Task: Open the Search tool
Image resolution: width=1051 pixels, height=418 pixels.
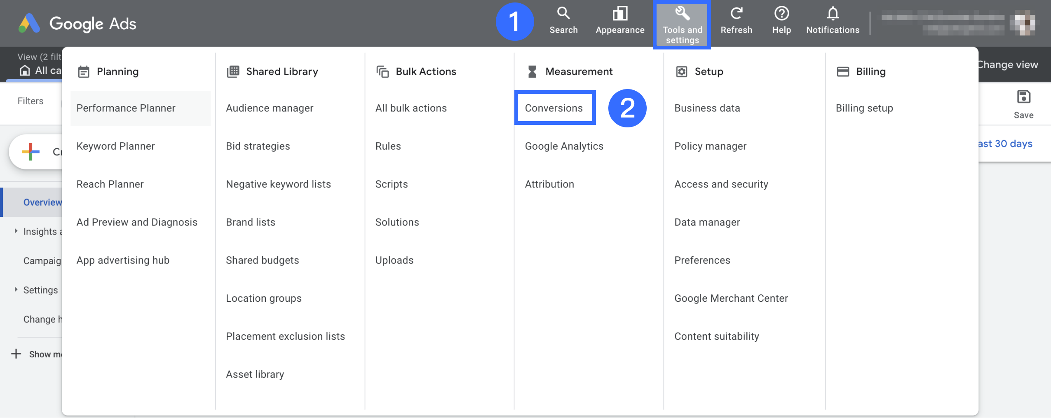Action: 563,21
